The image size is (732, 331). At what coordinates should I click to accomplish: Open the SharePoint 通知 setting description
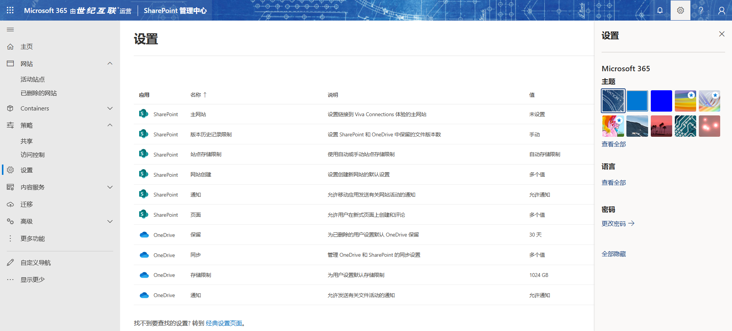(x=371, y=195)
